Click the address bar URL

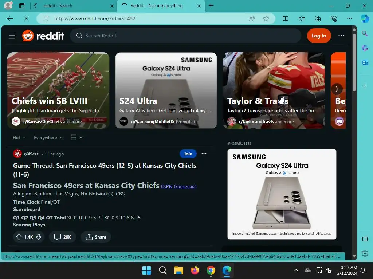(x=95, y=19)
